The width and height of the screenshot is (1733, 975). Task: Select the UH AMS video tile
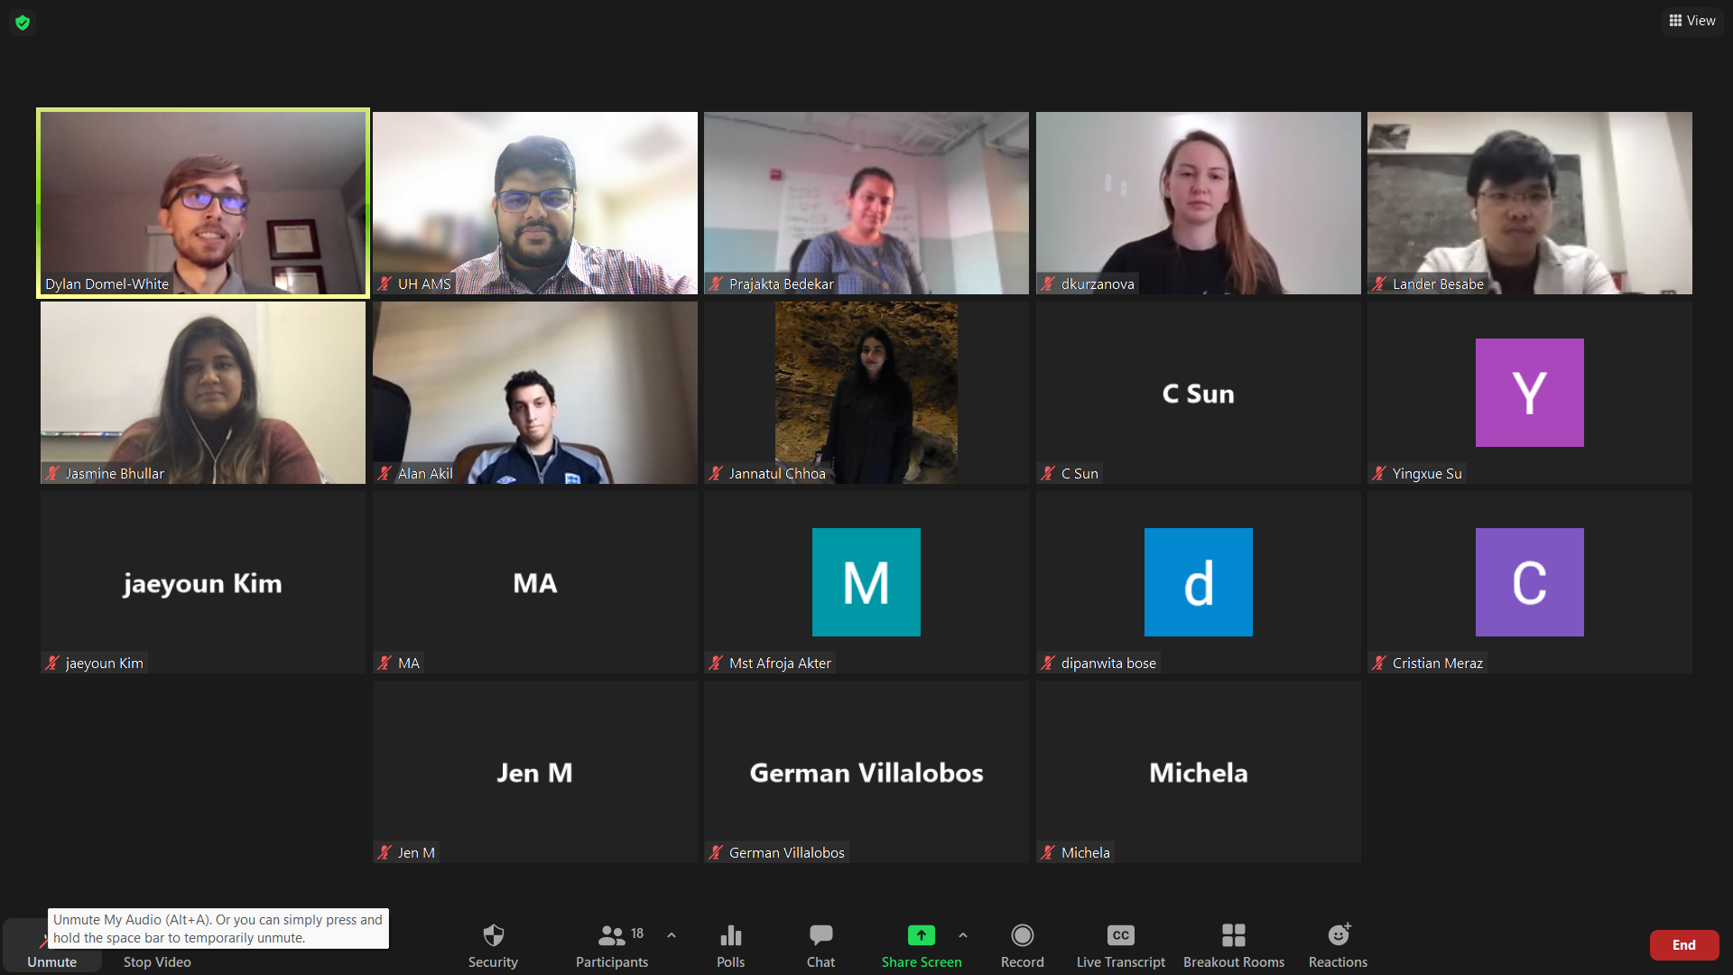(535, 203)
